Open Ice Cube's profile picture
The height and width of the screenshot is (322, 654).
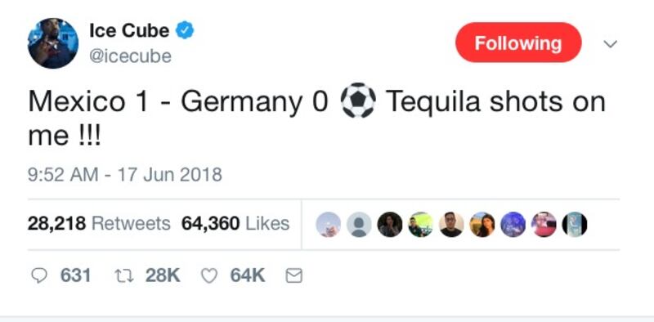(53, 43)
